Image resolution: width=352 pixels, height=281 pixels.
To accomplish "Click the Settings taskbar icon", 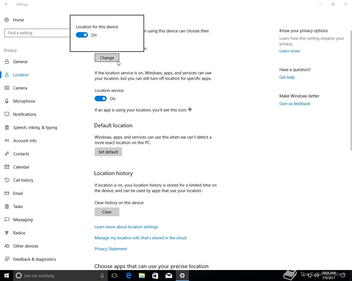I will coord(182,276).
